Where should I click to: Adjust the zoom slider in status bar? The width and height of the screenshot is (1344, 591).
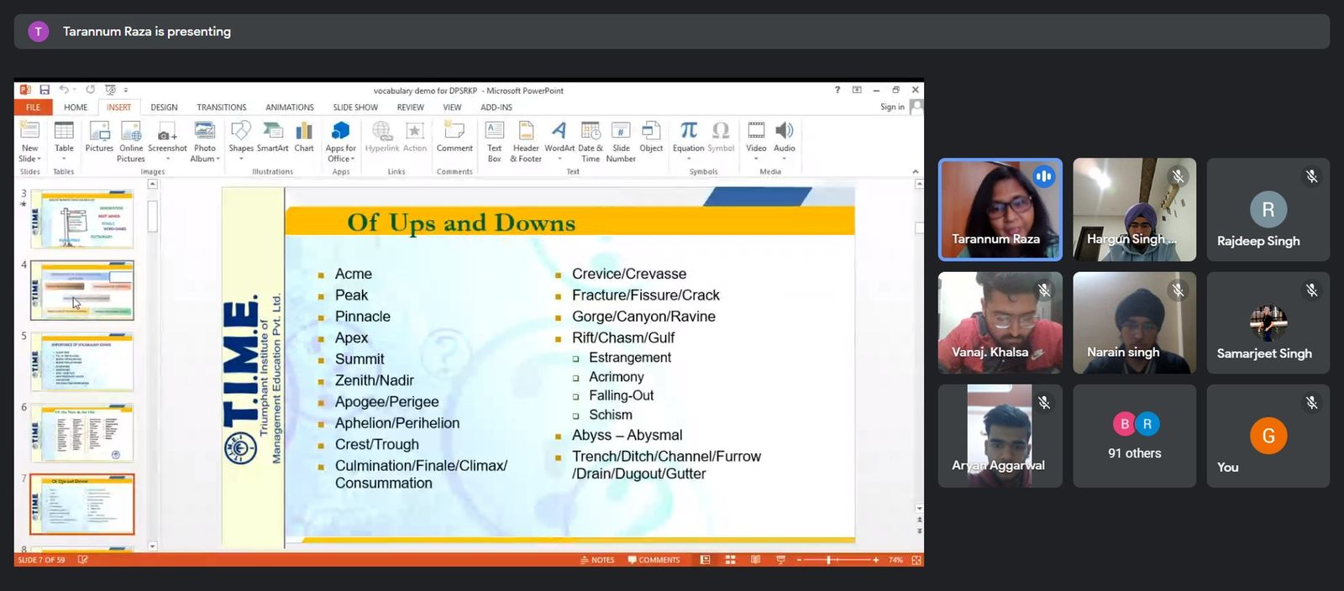click(x=828, y=560)
